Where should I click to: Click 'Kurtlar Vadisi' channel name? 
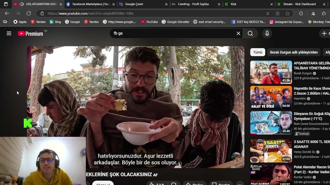[x=303, y=177]
